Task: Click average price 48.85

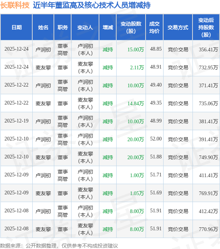Action: [x=156, y=49]
